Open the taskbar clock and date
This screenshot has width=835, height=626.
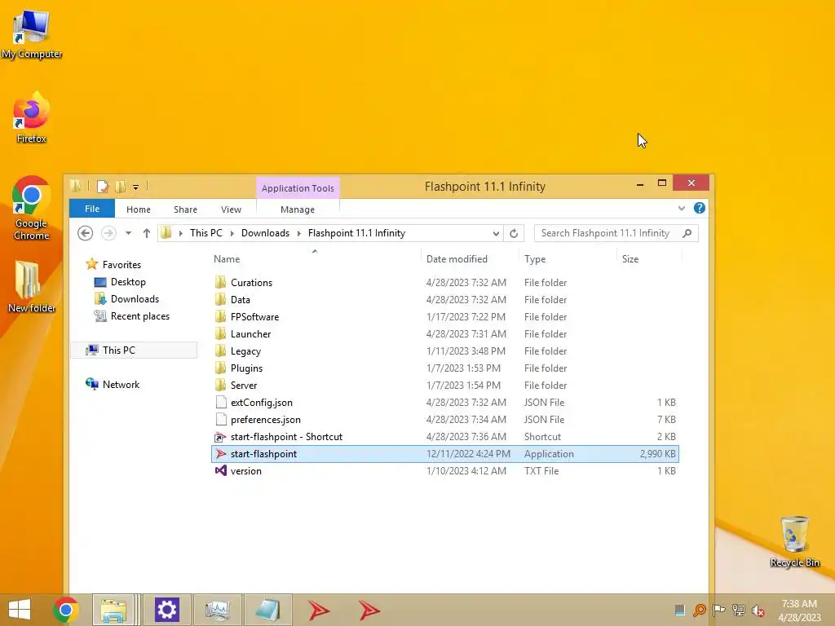point(799,611)
